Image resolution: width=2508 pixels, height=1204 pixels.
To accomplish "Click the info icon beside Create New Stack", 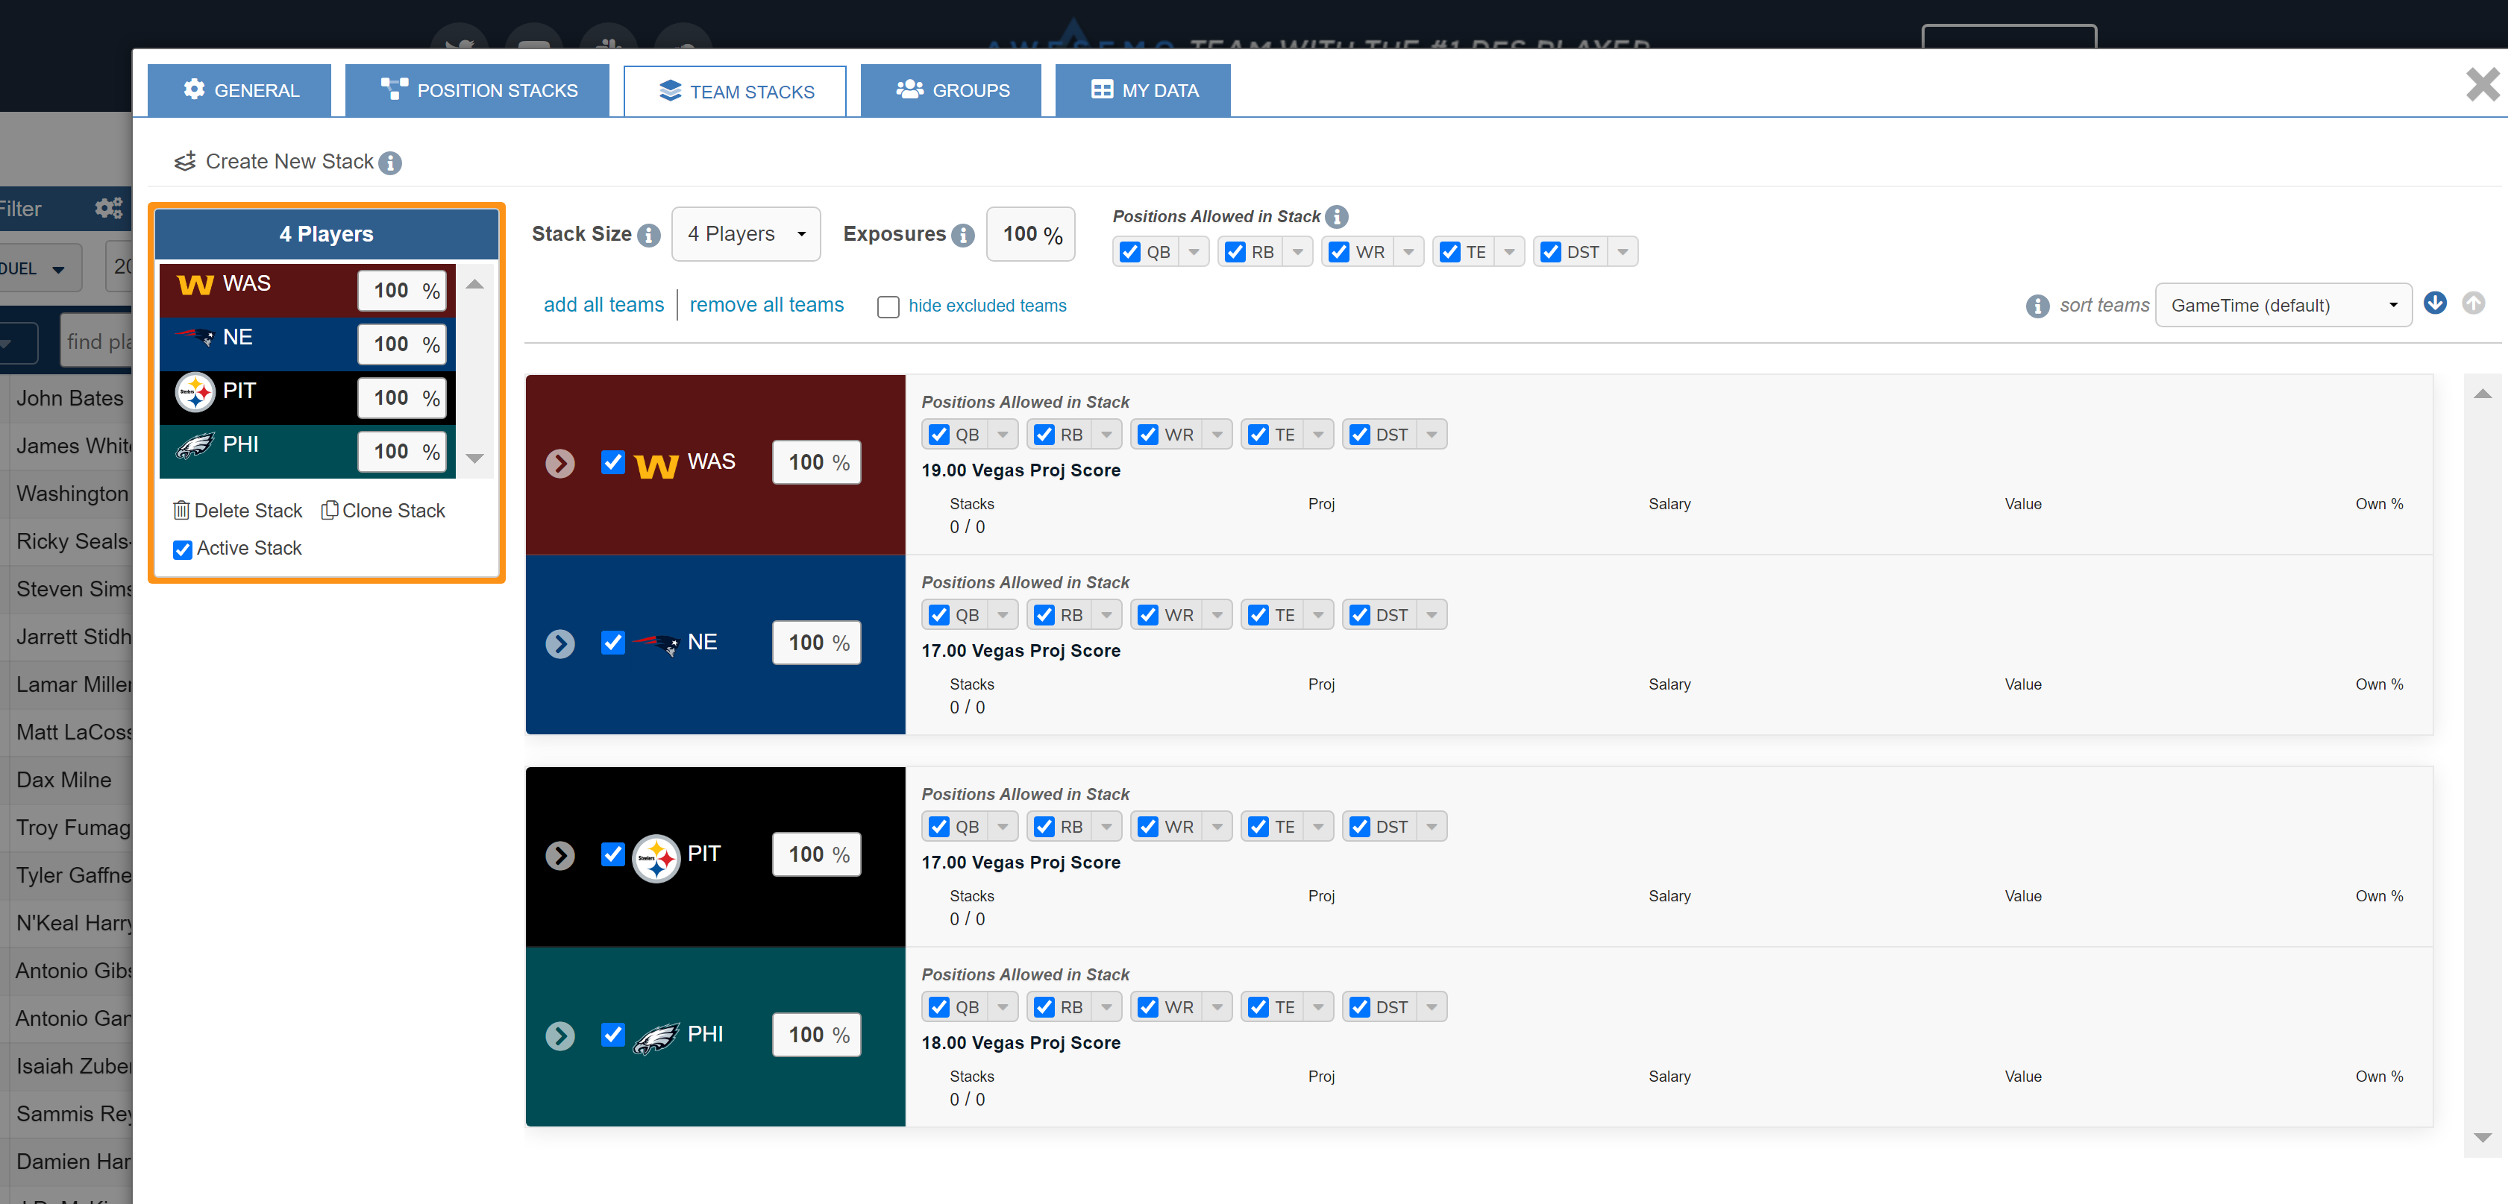I will click(390, 163).
